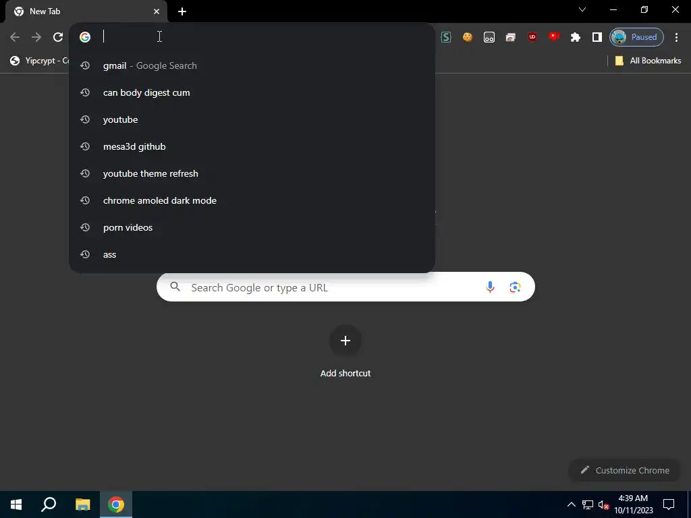
Task: Click the network tray icon
Action: click(x=588, y=505)
